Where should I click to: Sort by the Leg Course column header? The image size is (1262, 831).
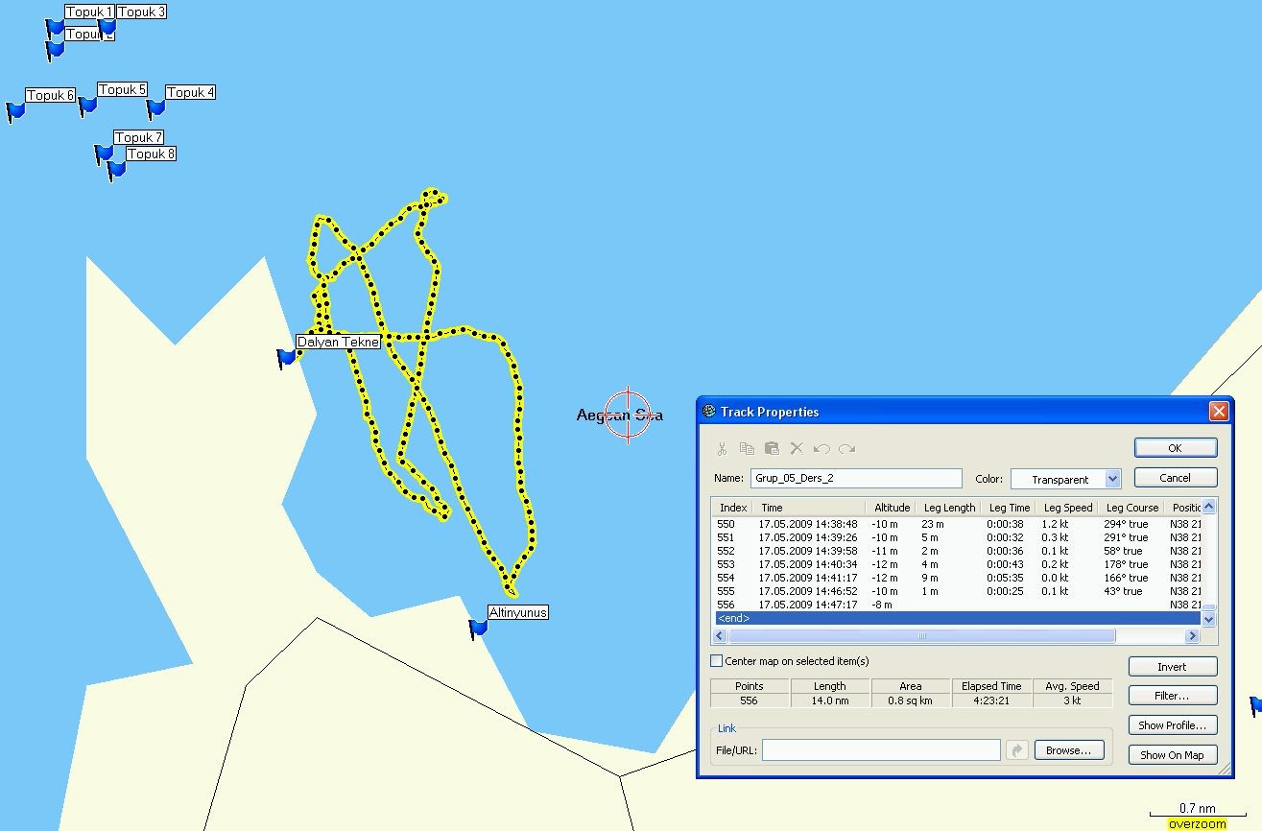(1132, 508)
